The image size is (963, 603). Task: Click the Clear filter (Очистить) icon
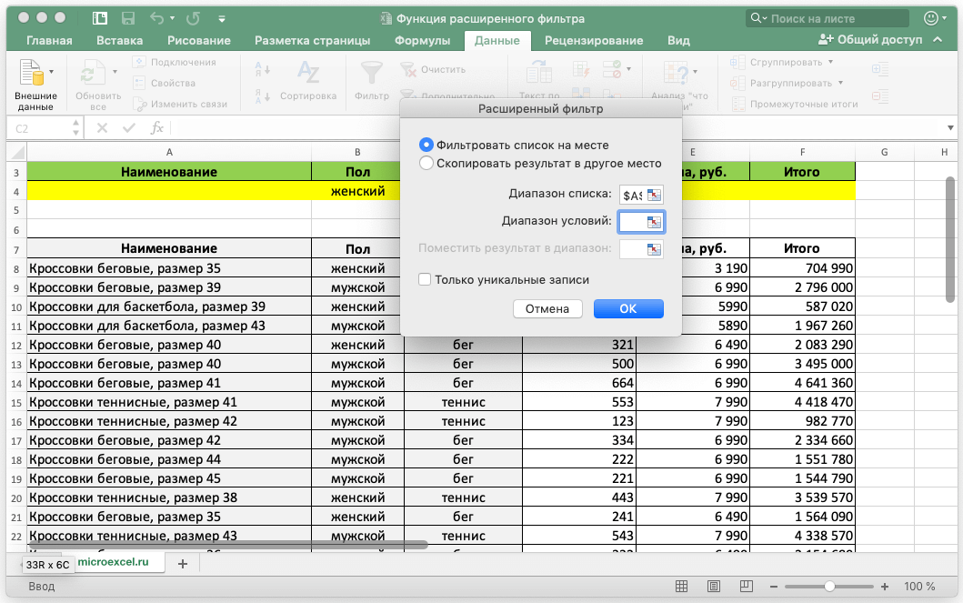[408, 69]
